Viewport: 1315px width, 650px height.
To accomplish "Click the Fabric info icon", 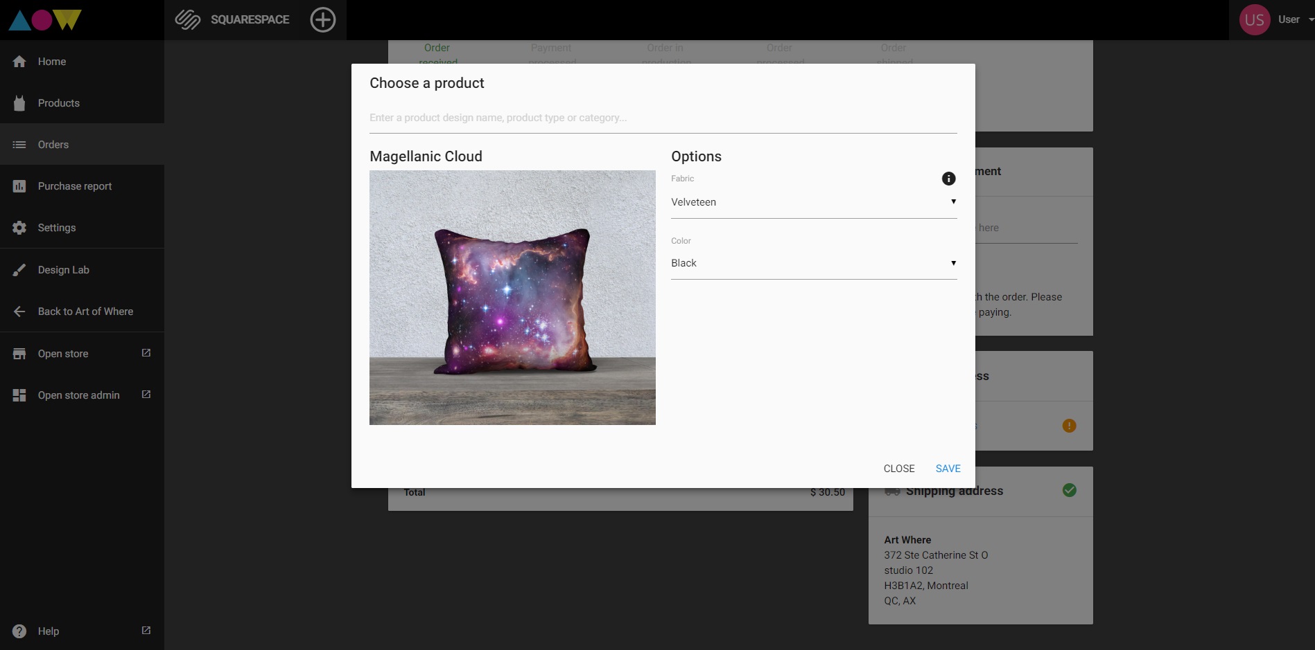I will (949, 179).
